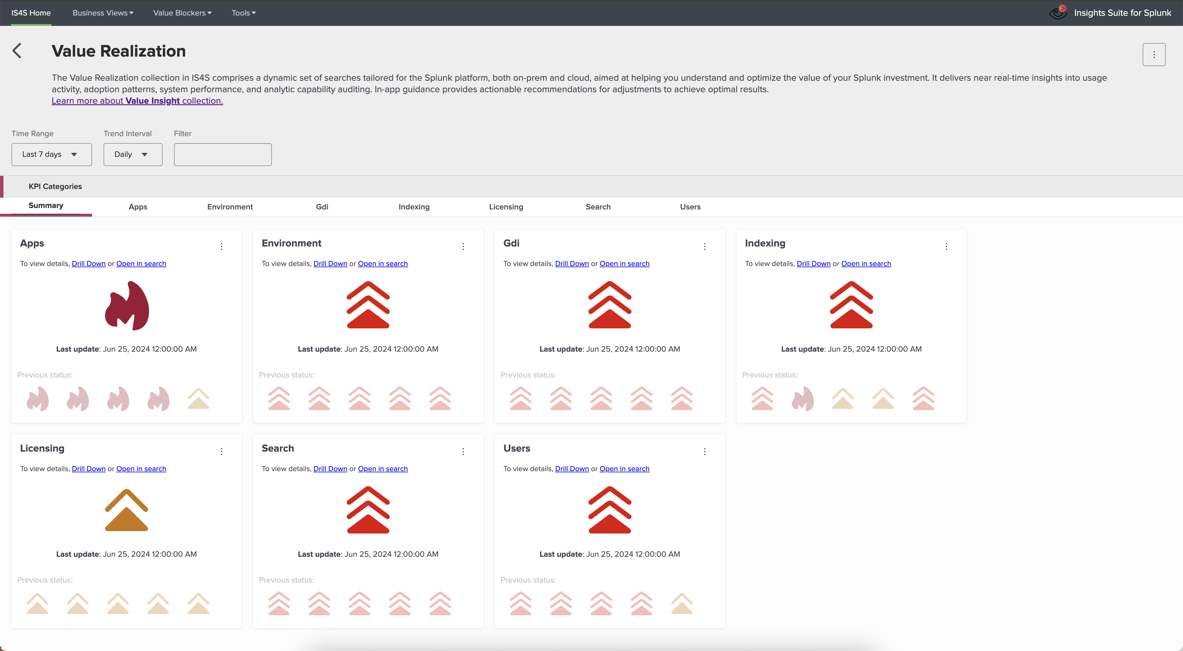The width and height of the screenshot is (1183, 651).
Task: Switch to the Licensing tab
Action: [506, 207]
